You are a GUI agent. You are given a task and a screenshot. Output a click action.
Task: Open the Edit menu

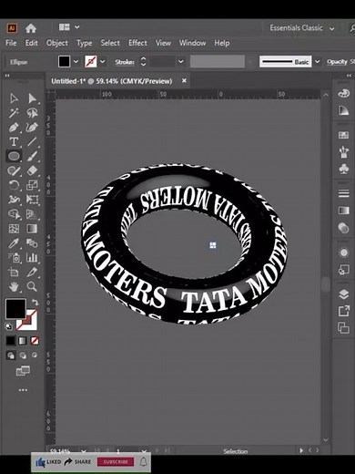(32, 43)
